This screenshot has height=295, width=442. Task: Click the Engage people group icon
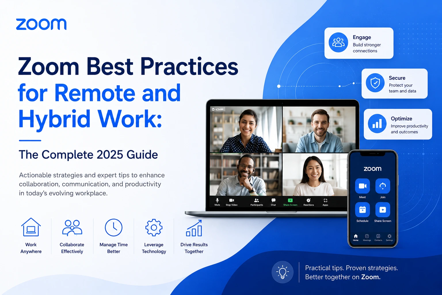tap(338, 42)
